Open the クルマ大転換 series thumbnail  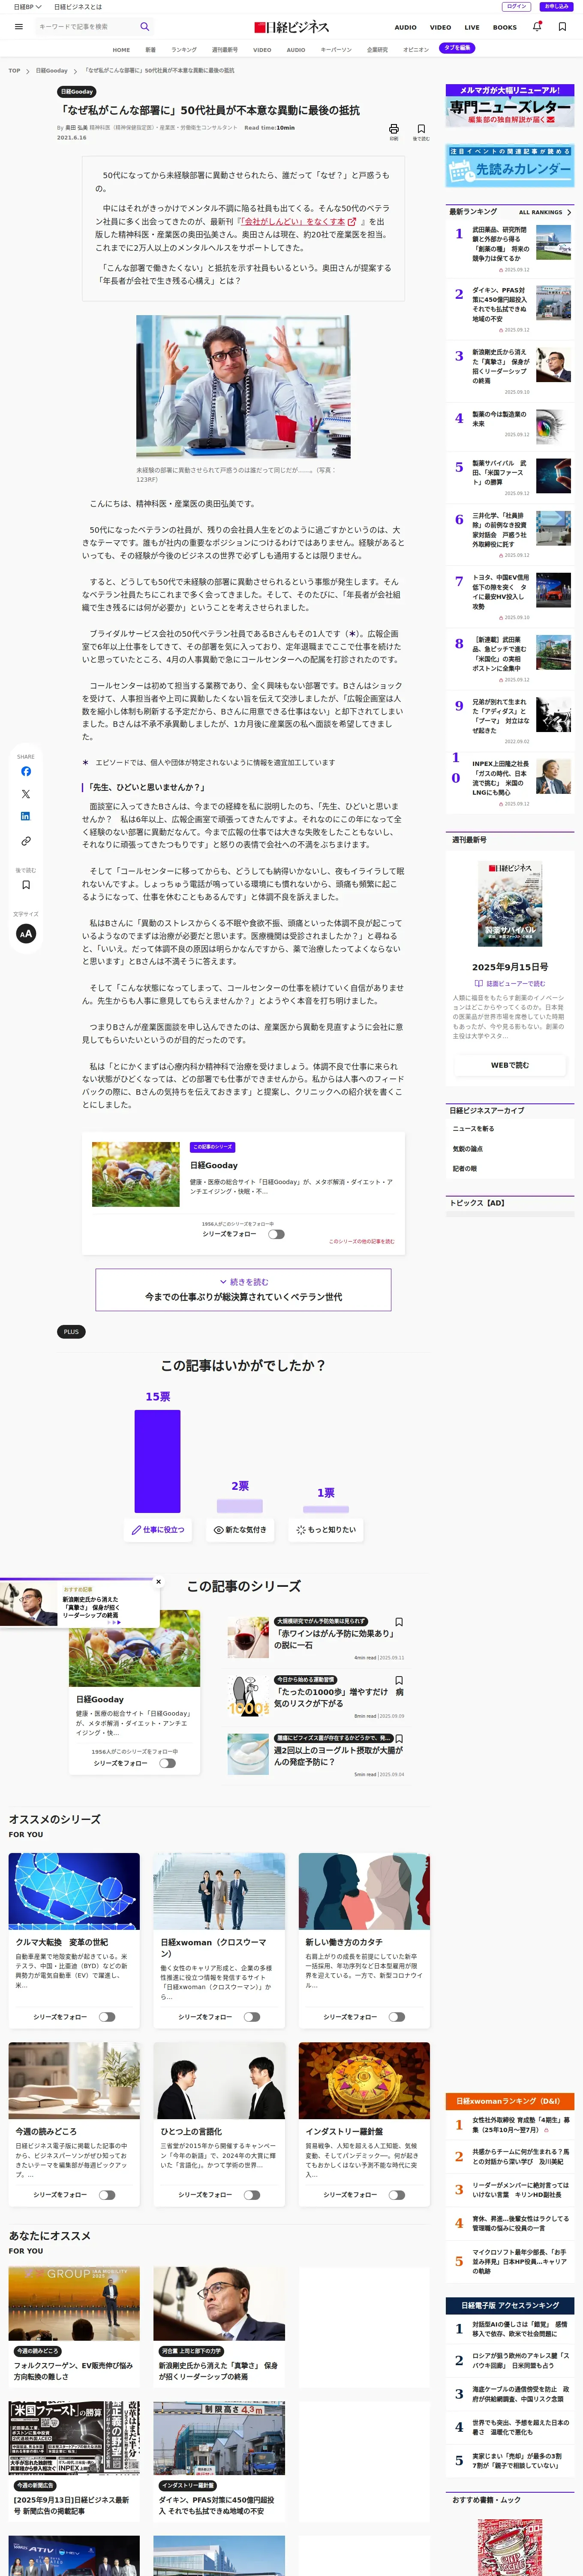click(x=74, y=1891)
